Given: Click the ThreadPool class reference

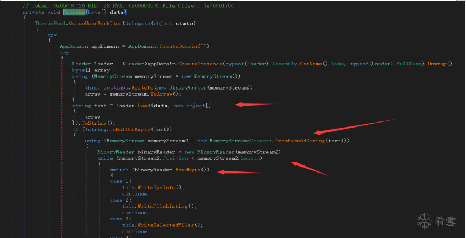Looking at the screenshot, I should pos(50,24).
